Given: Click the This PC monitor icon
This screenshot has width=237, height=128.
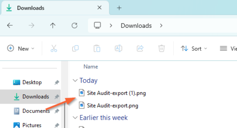Looking at the screenshot, I should click(x=97, y=25).
